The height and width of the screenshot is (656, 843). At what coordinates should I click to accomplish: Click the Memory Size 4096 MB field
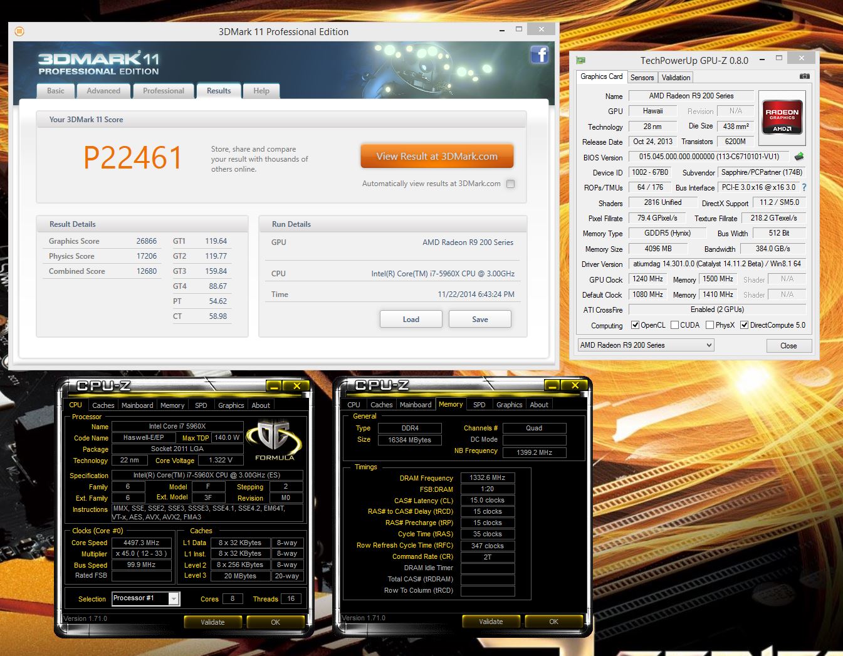658,249
